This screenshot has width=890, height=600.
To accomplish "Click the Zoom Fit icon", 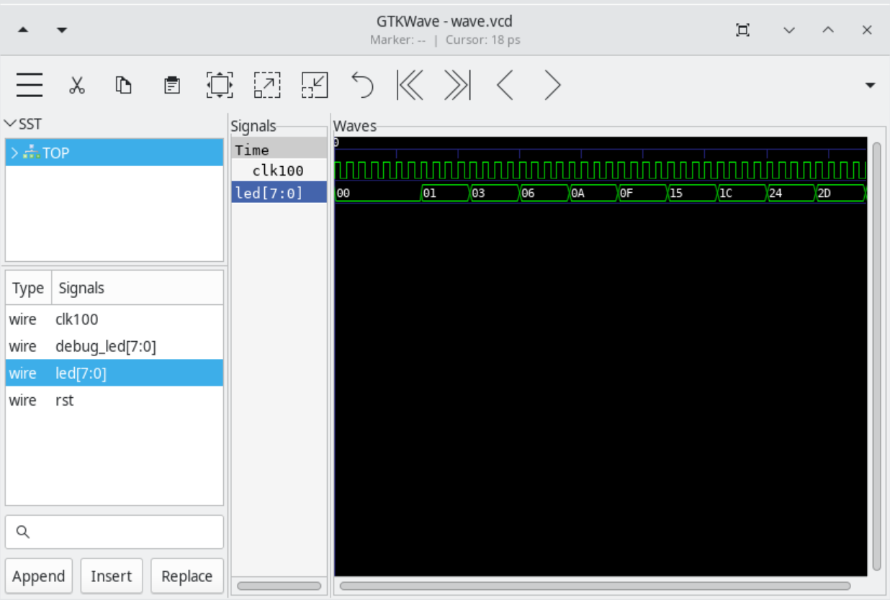I will (219, 85).
